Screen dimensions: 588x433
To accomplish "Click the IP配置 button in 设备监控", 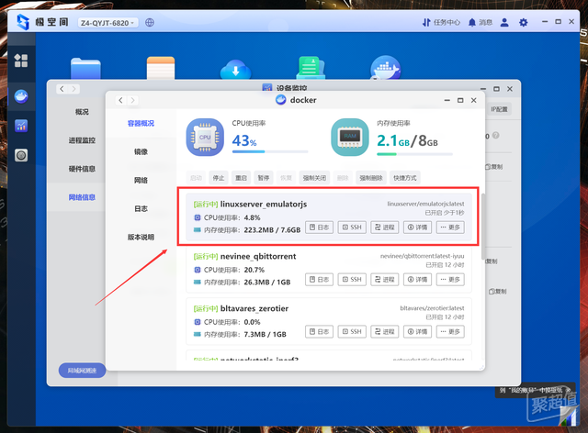I will [x=499, y=109].
